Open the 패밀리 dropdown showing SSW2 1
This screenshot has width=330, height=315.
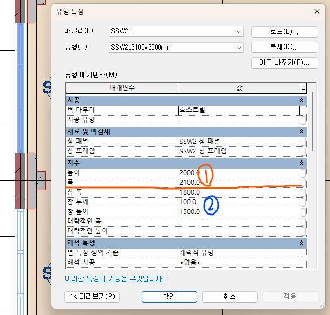click(239, 32)
